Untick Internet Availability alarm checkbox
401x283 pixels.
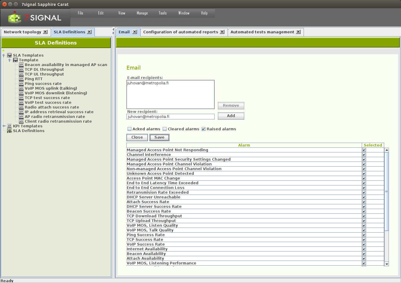(x=364, y=249)
